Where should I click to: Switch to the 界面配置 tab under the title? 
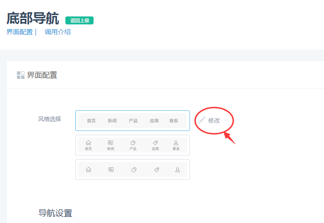pyautogui.click(x=20, y=32)
